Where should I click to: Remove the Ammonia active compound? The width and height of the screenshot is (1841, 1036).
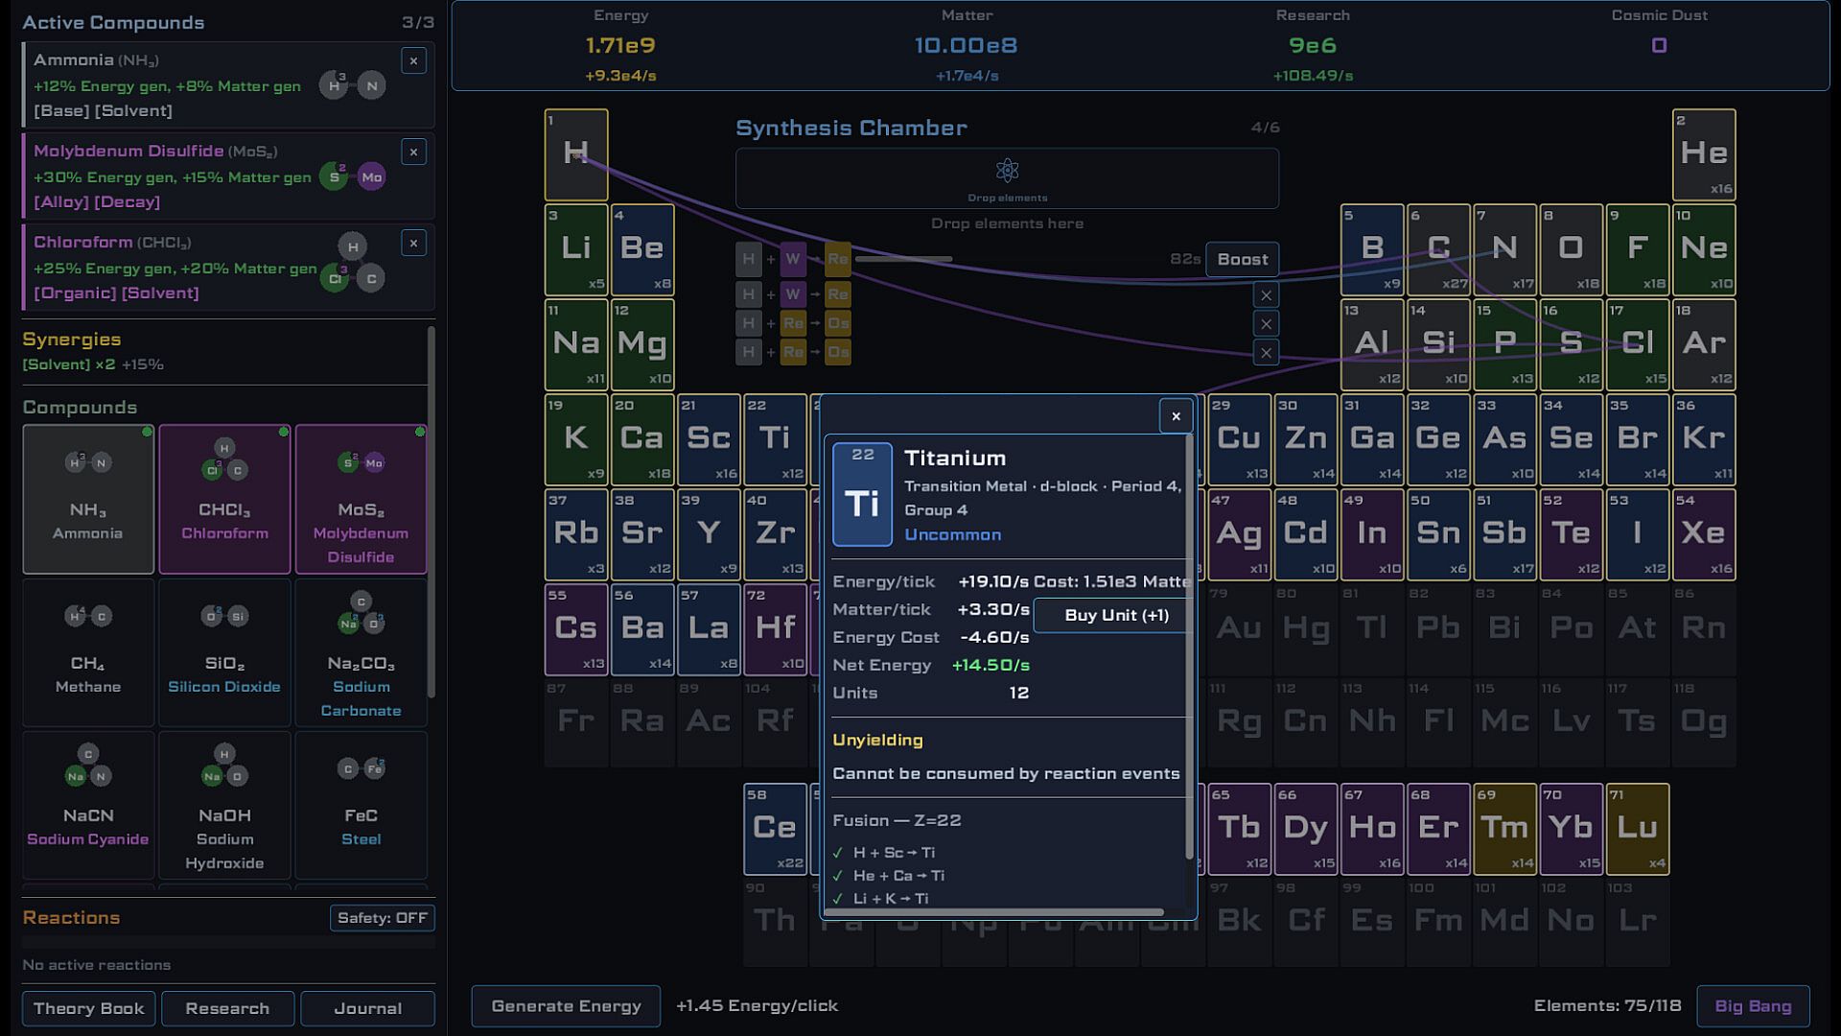pos(413,61)
